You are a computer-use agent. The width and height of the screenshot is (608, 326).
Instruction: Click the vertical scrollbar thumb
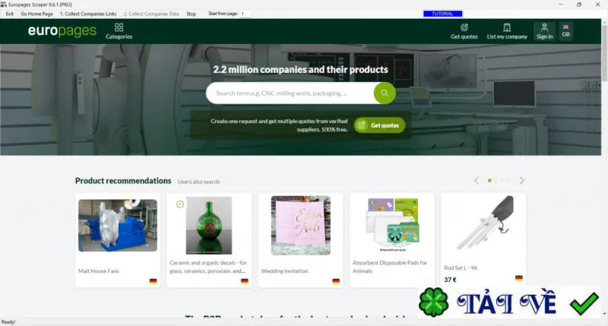pyautogui.click(x=604, y=52)
